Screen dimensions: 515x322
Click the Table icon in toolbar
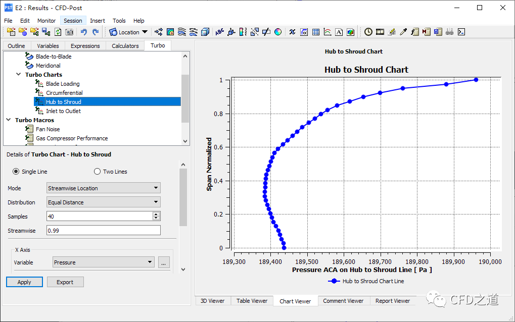point(316,32)
